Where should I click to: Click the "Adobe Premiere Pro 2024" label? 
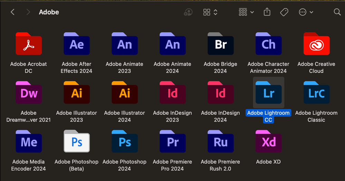coord(173,165)
